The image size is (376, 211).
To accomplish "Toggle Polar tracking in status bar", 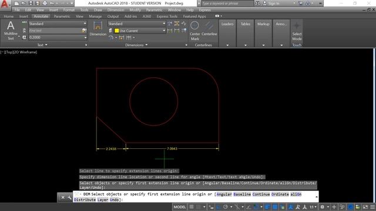I will 226,207.
